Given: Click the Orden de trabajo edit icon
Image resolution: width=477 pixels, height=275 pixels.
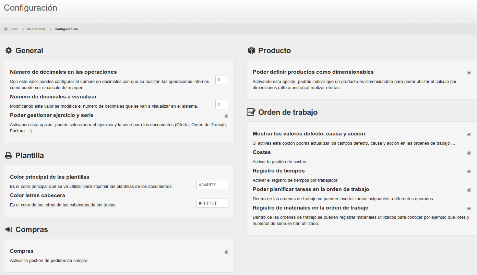Looking at the screenshot, I should pyautogui.click(x=251, y=112).
